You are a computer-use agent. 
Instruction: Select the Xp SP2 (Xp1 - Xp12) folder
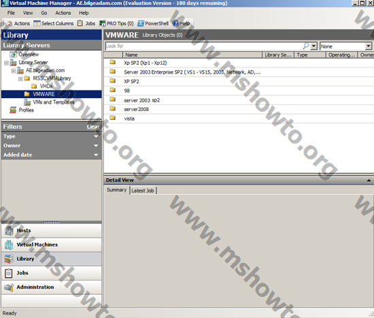(146, 63)
